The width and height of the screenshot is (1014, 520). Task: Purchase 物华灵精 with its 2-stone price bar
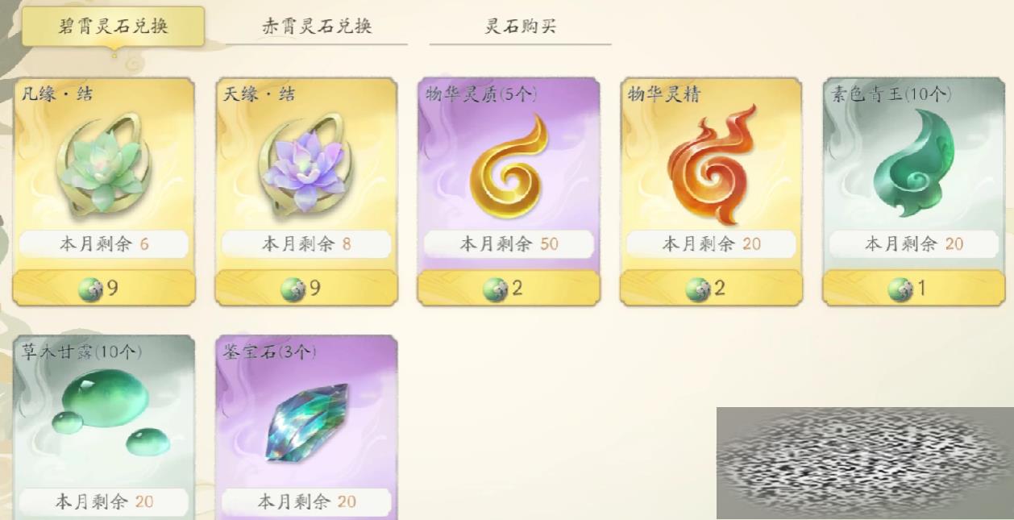(x=711, y=288)
